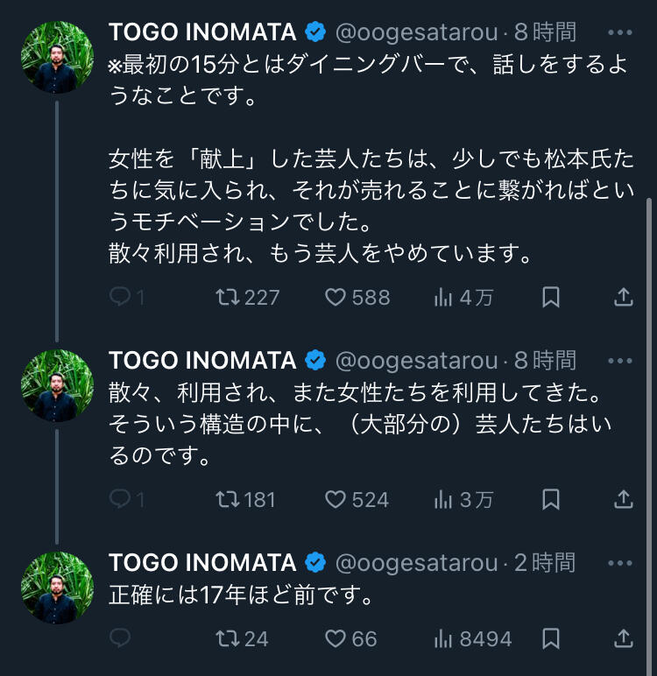The image size is (657, 676).
Task: Reply to the 15分 ダイニングバー tweet
Action: tap(120, 298)
